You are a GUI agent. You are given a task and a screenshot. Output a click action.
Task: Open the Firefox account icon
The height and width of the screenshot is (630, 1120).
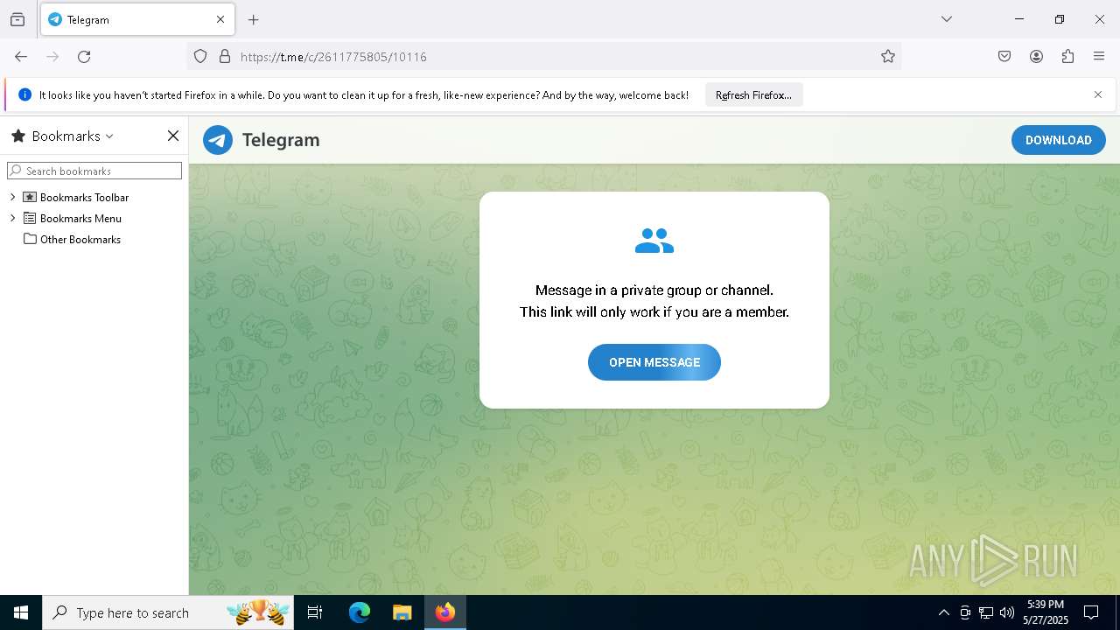pos(1036,57)
